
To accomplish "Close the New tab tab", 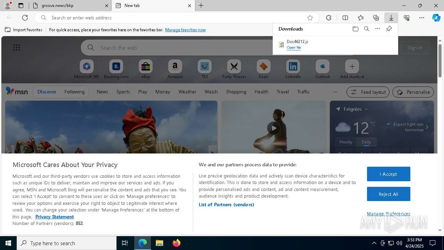I will (189, 6).
